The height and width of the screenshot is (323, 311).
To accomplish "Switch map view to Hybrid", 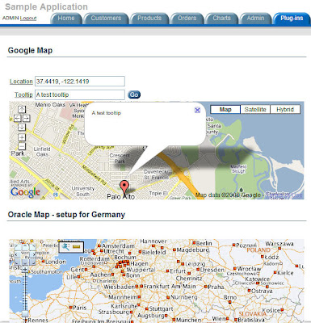I will (285, 109).
